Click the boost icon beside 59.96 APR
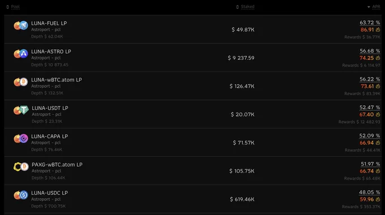385x215 pixels. click(x=378, y=199)
